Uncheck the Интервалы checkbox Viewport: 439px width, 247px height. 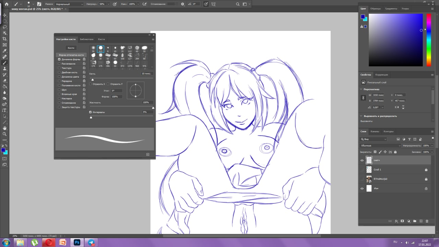pos(91,112)
